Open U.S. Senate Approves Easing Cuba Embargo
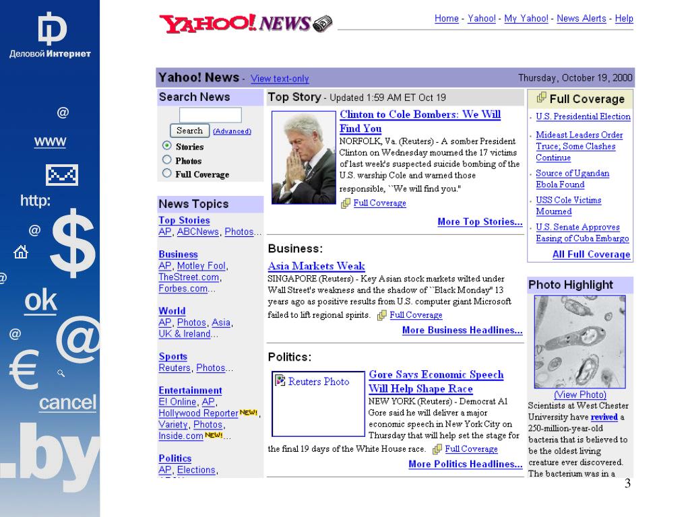The height and width of the screenshot is (517, 690). (582, 232)
